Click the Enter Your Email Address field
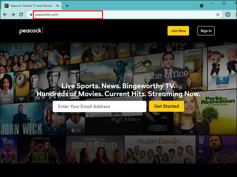The image size is (237, 177). click(100, 106)
